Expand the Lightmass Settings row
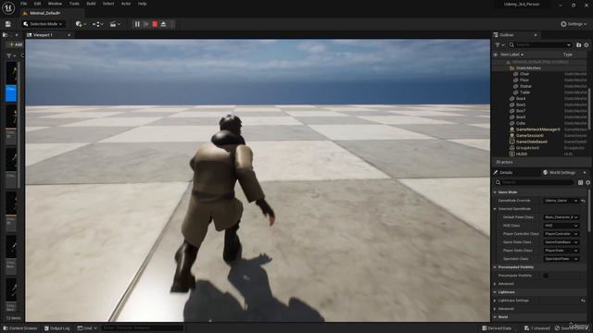The width and height of the screenshot is (593, 333). [495, 301]
